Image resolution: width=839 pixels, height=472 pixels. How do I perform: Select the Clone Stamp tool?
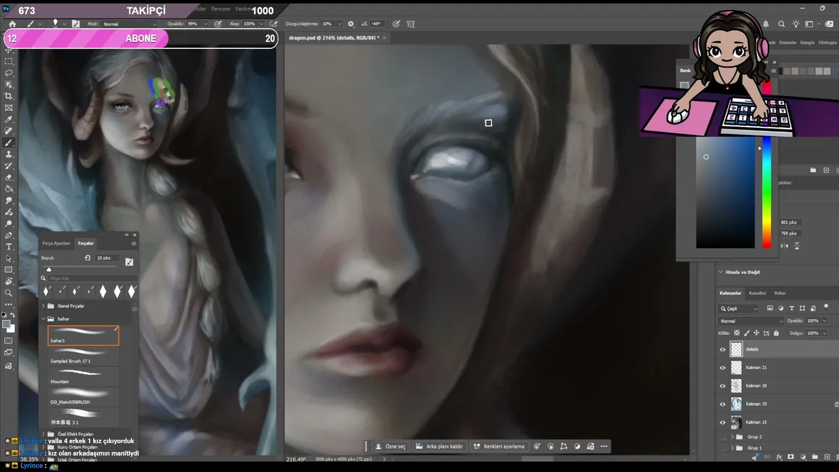tap(9, 154)
